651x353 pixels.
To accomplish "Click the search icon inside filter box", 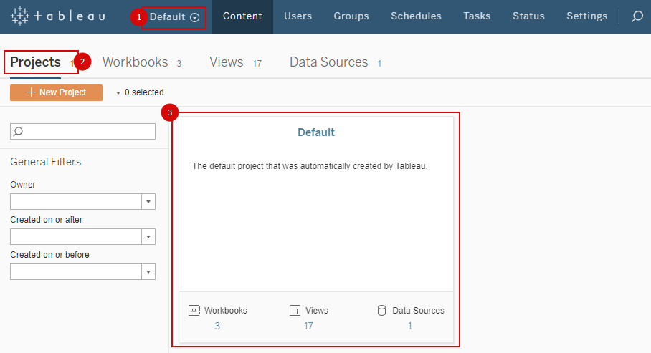I will pos(18,132).
